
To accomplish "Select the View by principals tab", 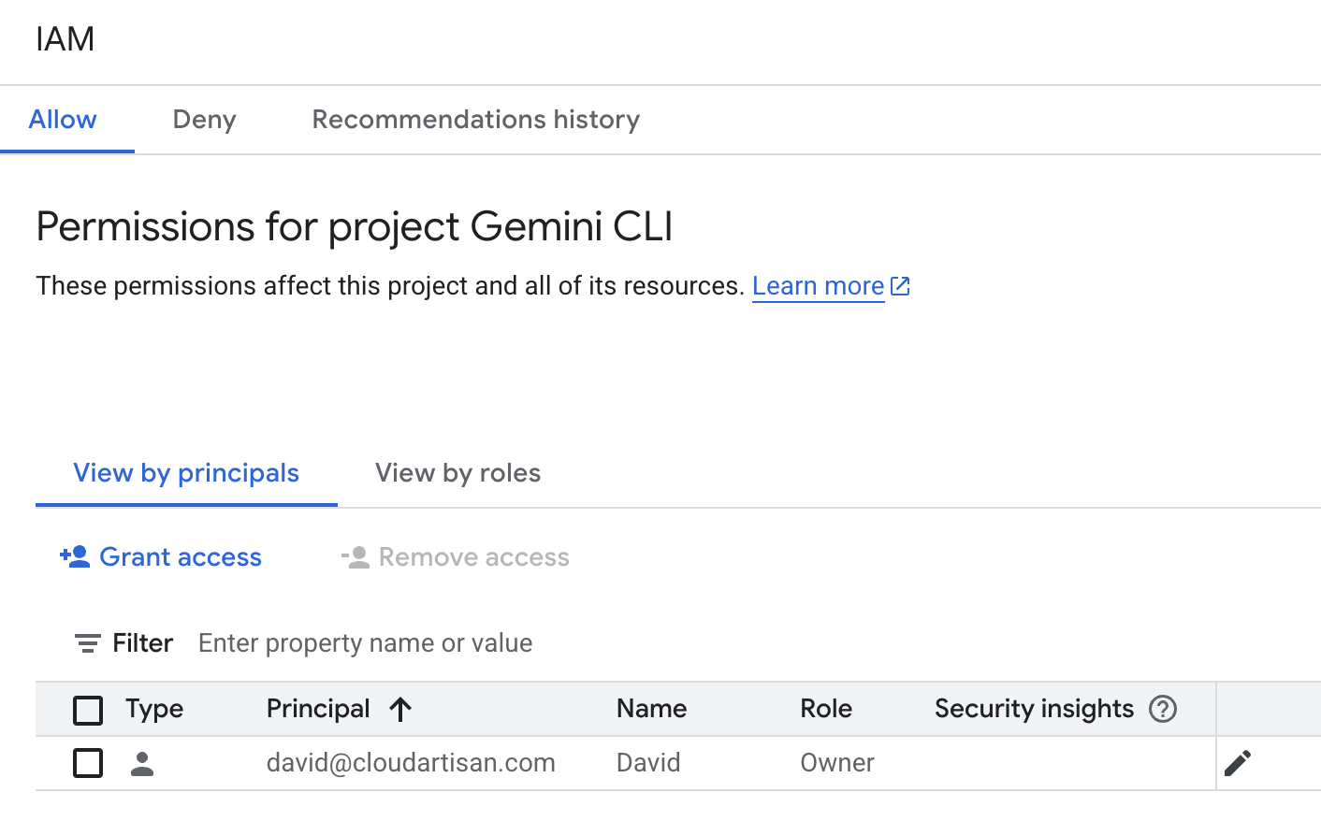I will 186,473.
